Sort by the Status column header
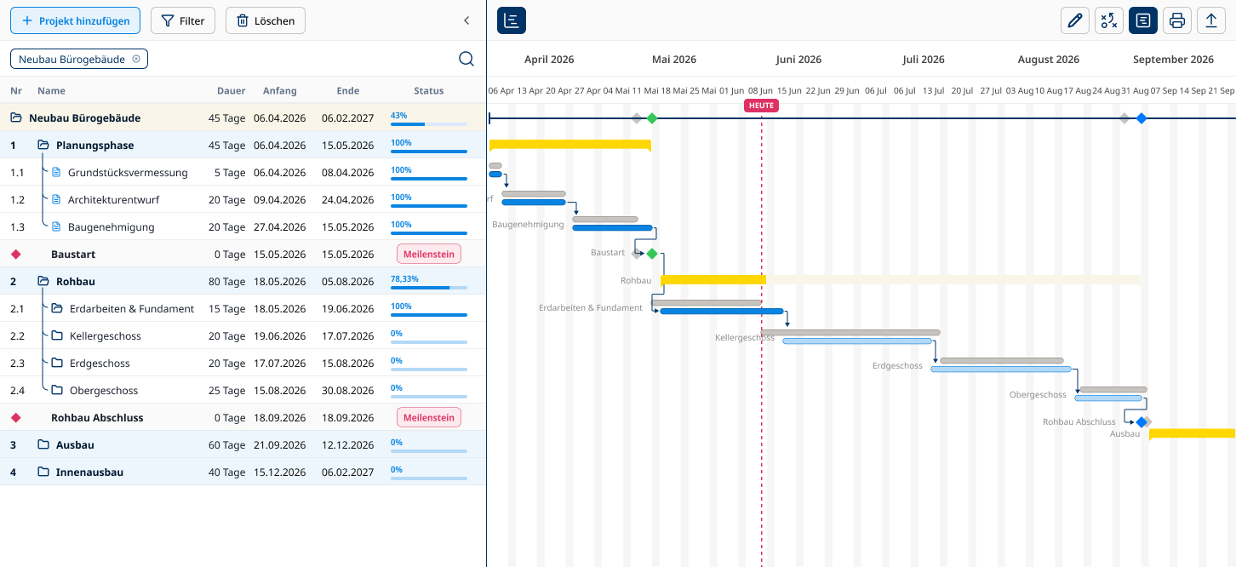This screenshot has width=1236, height=567. point(429,90)
